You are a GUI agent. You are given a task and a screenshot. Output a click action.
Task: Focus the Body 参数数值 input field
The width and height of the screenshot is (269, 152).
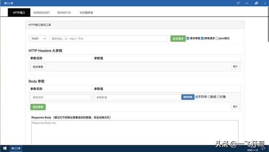137,97
